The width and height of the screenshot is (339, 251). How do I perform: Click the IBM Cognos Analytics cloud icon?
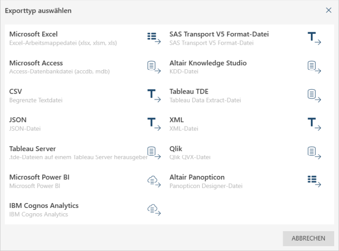click(x=154, y=210)
